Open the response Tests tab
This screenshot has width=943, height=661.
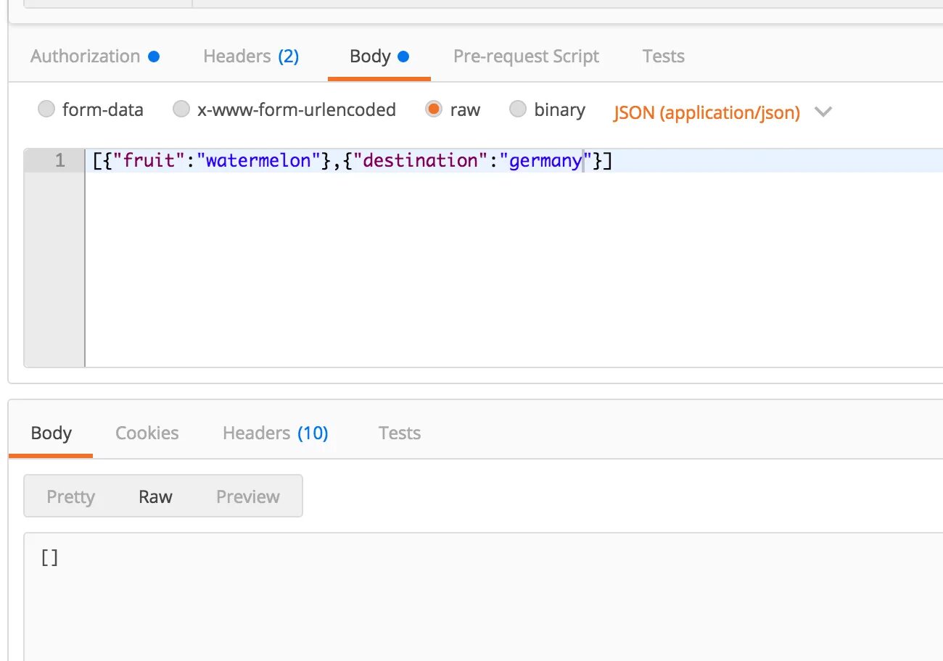coord(399,433)
